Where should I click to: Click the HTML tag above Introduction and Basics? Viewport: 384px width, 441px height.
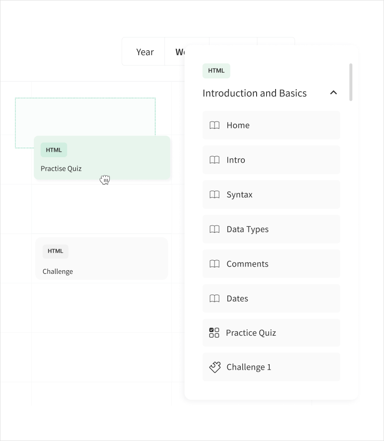point(216,71)
